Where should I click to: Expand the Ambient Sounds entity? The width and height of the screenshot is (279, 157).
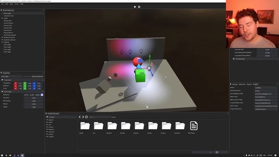tap(2, 38)
